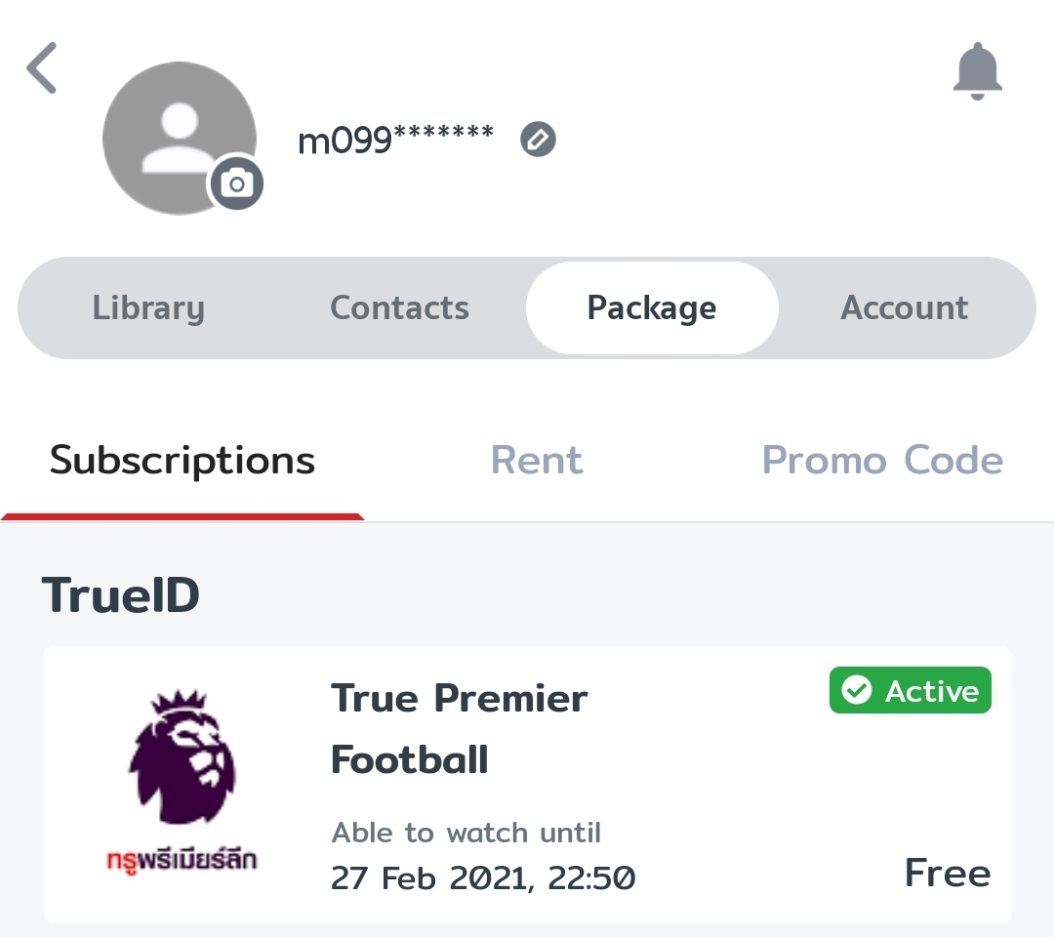Open the Contacts tab
1054x937 pixels.
(399, 308)
